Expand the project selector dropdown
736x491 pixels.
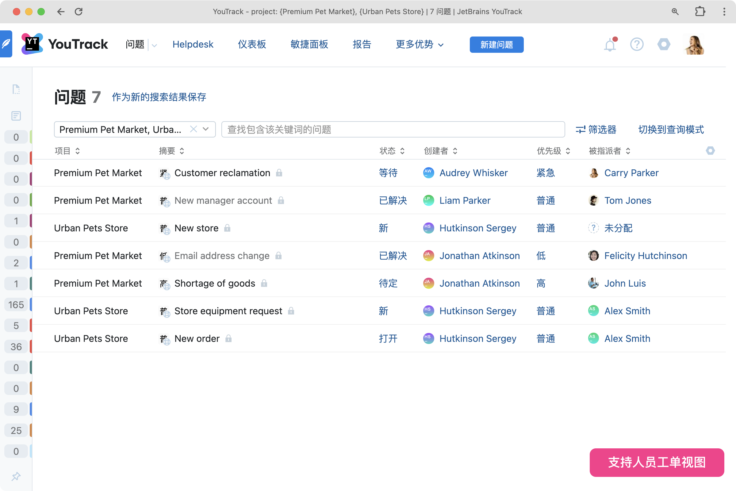[x=206, y=129]
